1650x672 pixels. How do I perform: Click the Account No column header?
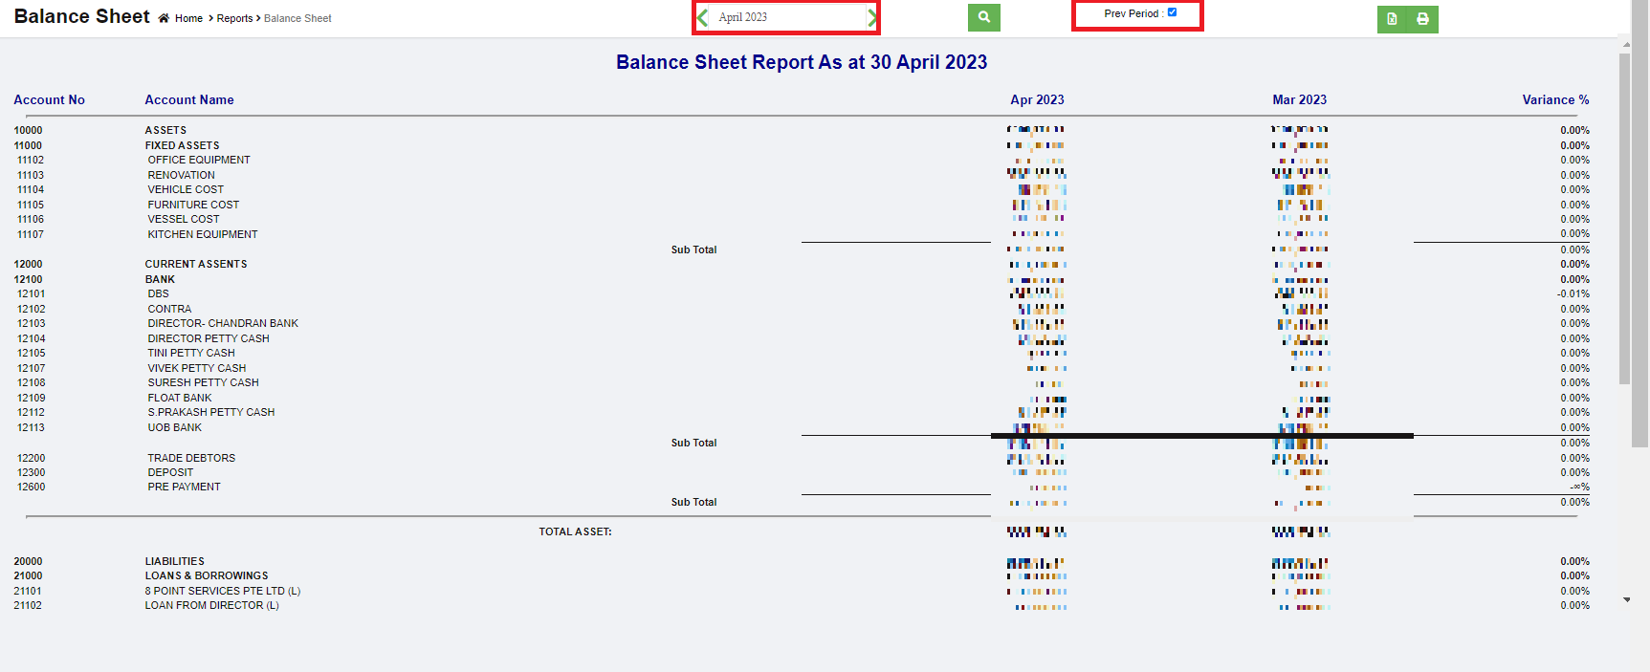pyautogui.click(x=49, y=99)
